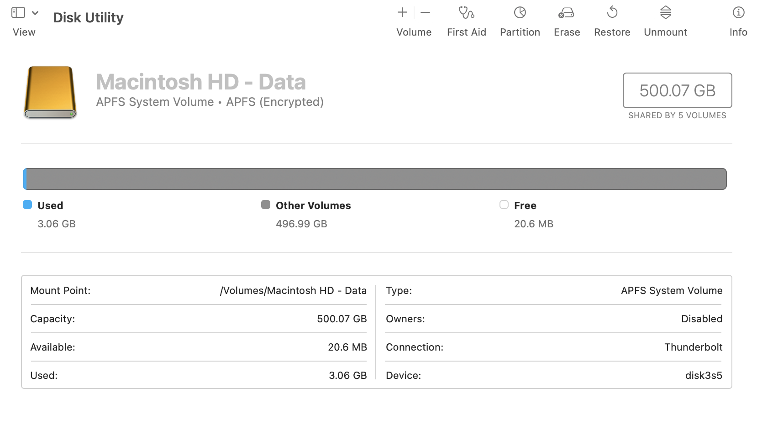Screen dimensions: 757x441
Task: Click the 500.07 GB capacity box
Action: 678,90
